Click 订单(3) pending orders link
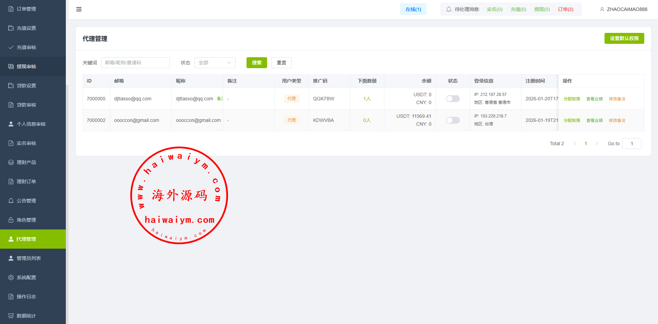The width and height of the screenshot is (658, 324). (x=565, y=9)
